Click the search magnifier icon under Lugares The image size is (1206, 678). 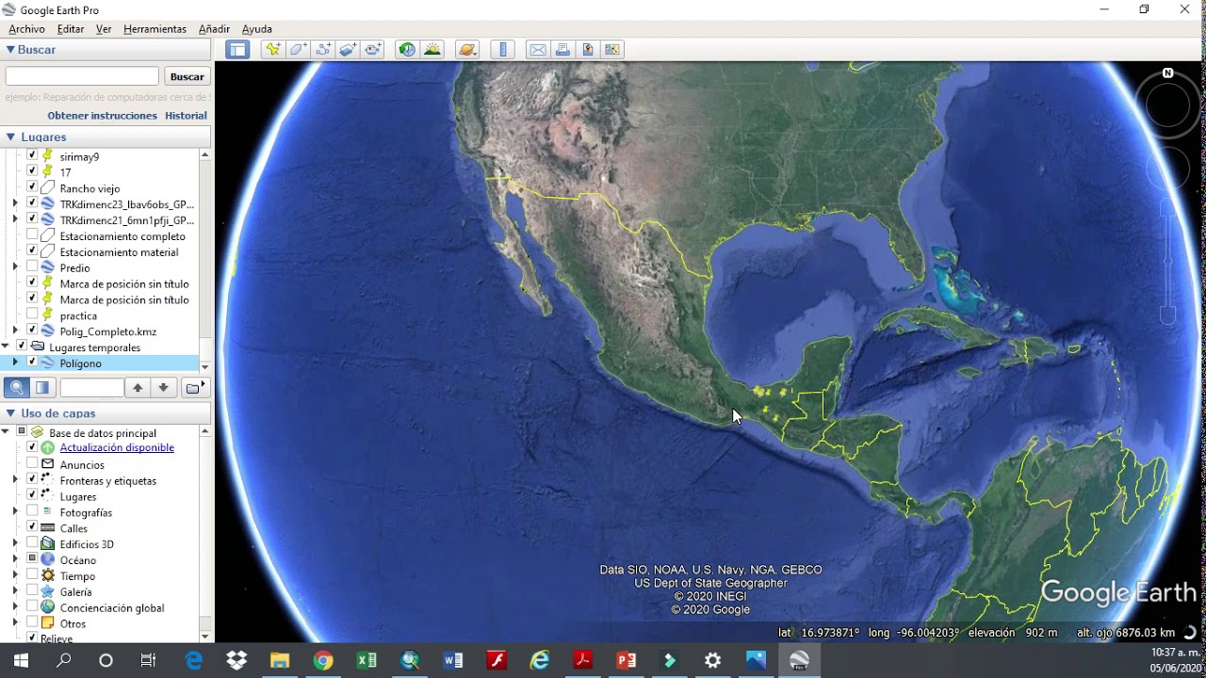coord(17,387)
